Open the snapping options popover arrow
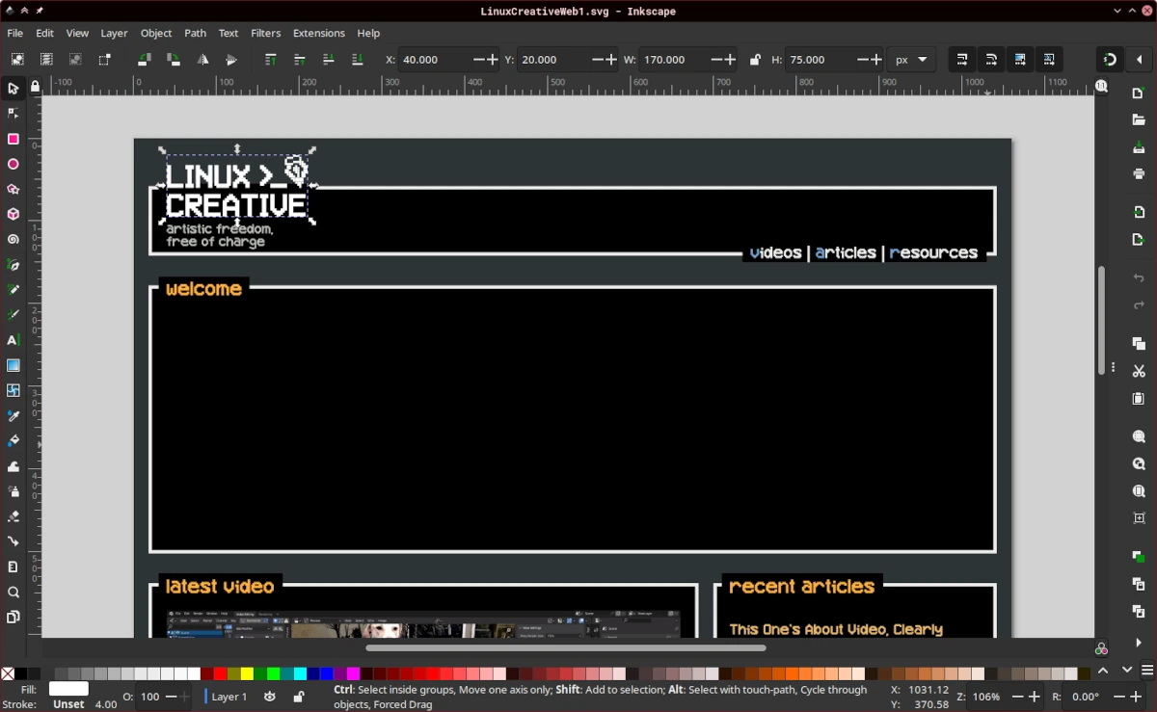The width and height of the screenshot is (1157, 712). [1139, 60]
